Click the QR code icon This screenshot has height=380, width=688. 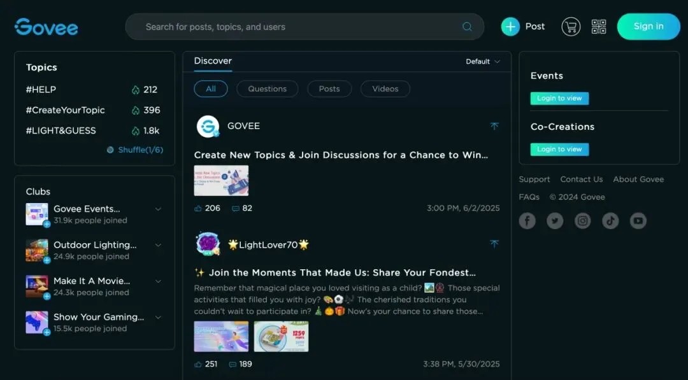pos(599,27)
